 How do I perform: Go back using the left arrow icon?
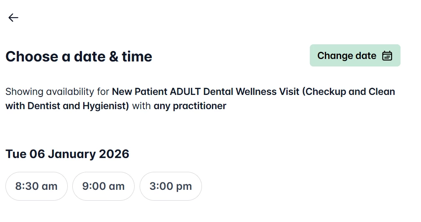click(x=13, y=18)
